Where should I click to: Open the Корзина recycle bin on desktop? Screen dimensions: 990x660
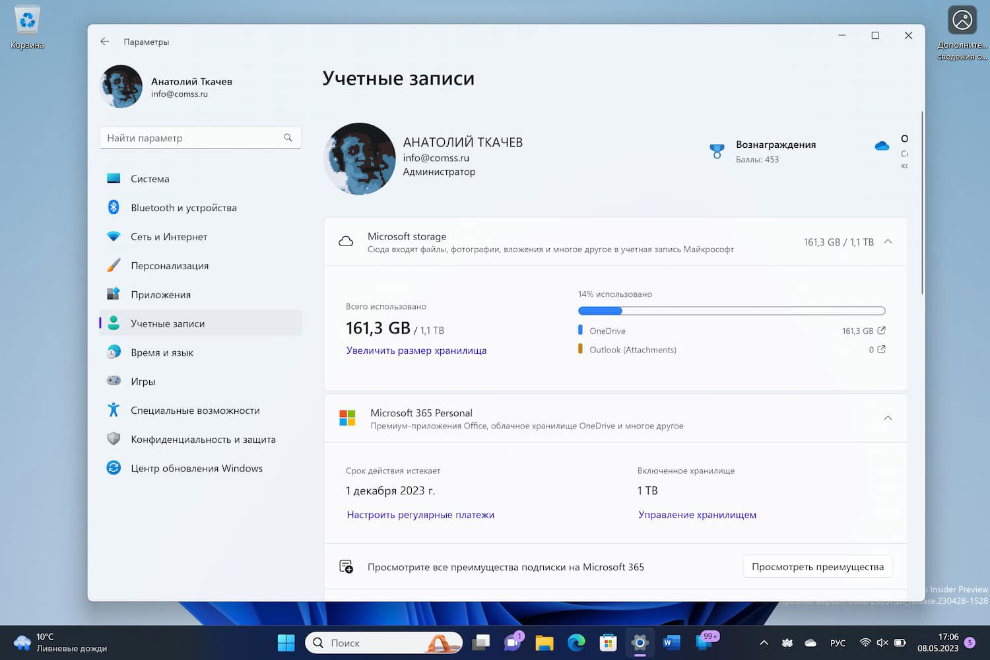(x=27, y=27)
